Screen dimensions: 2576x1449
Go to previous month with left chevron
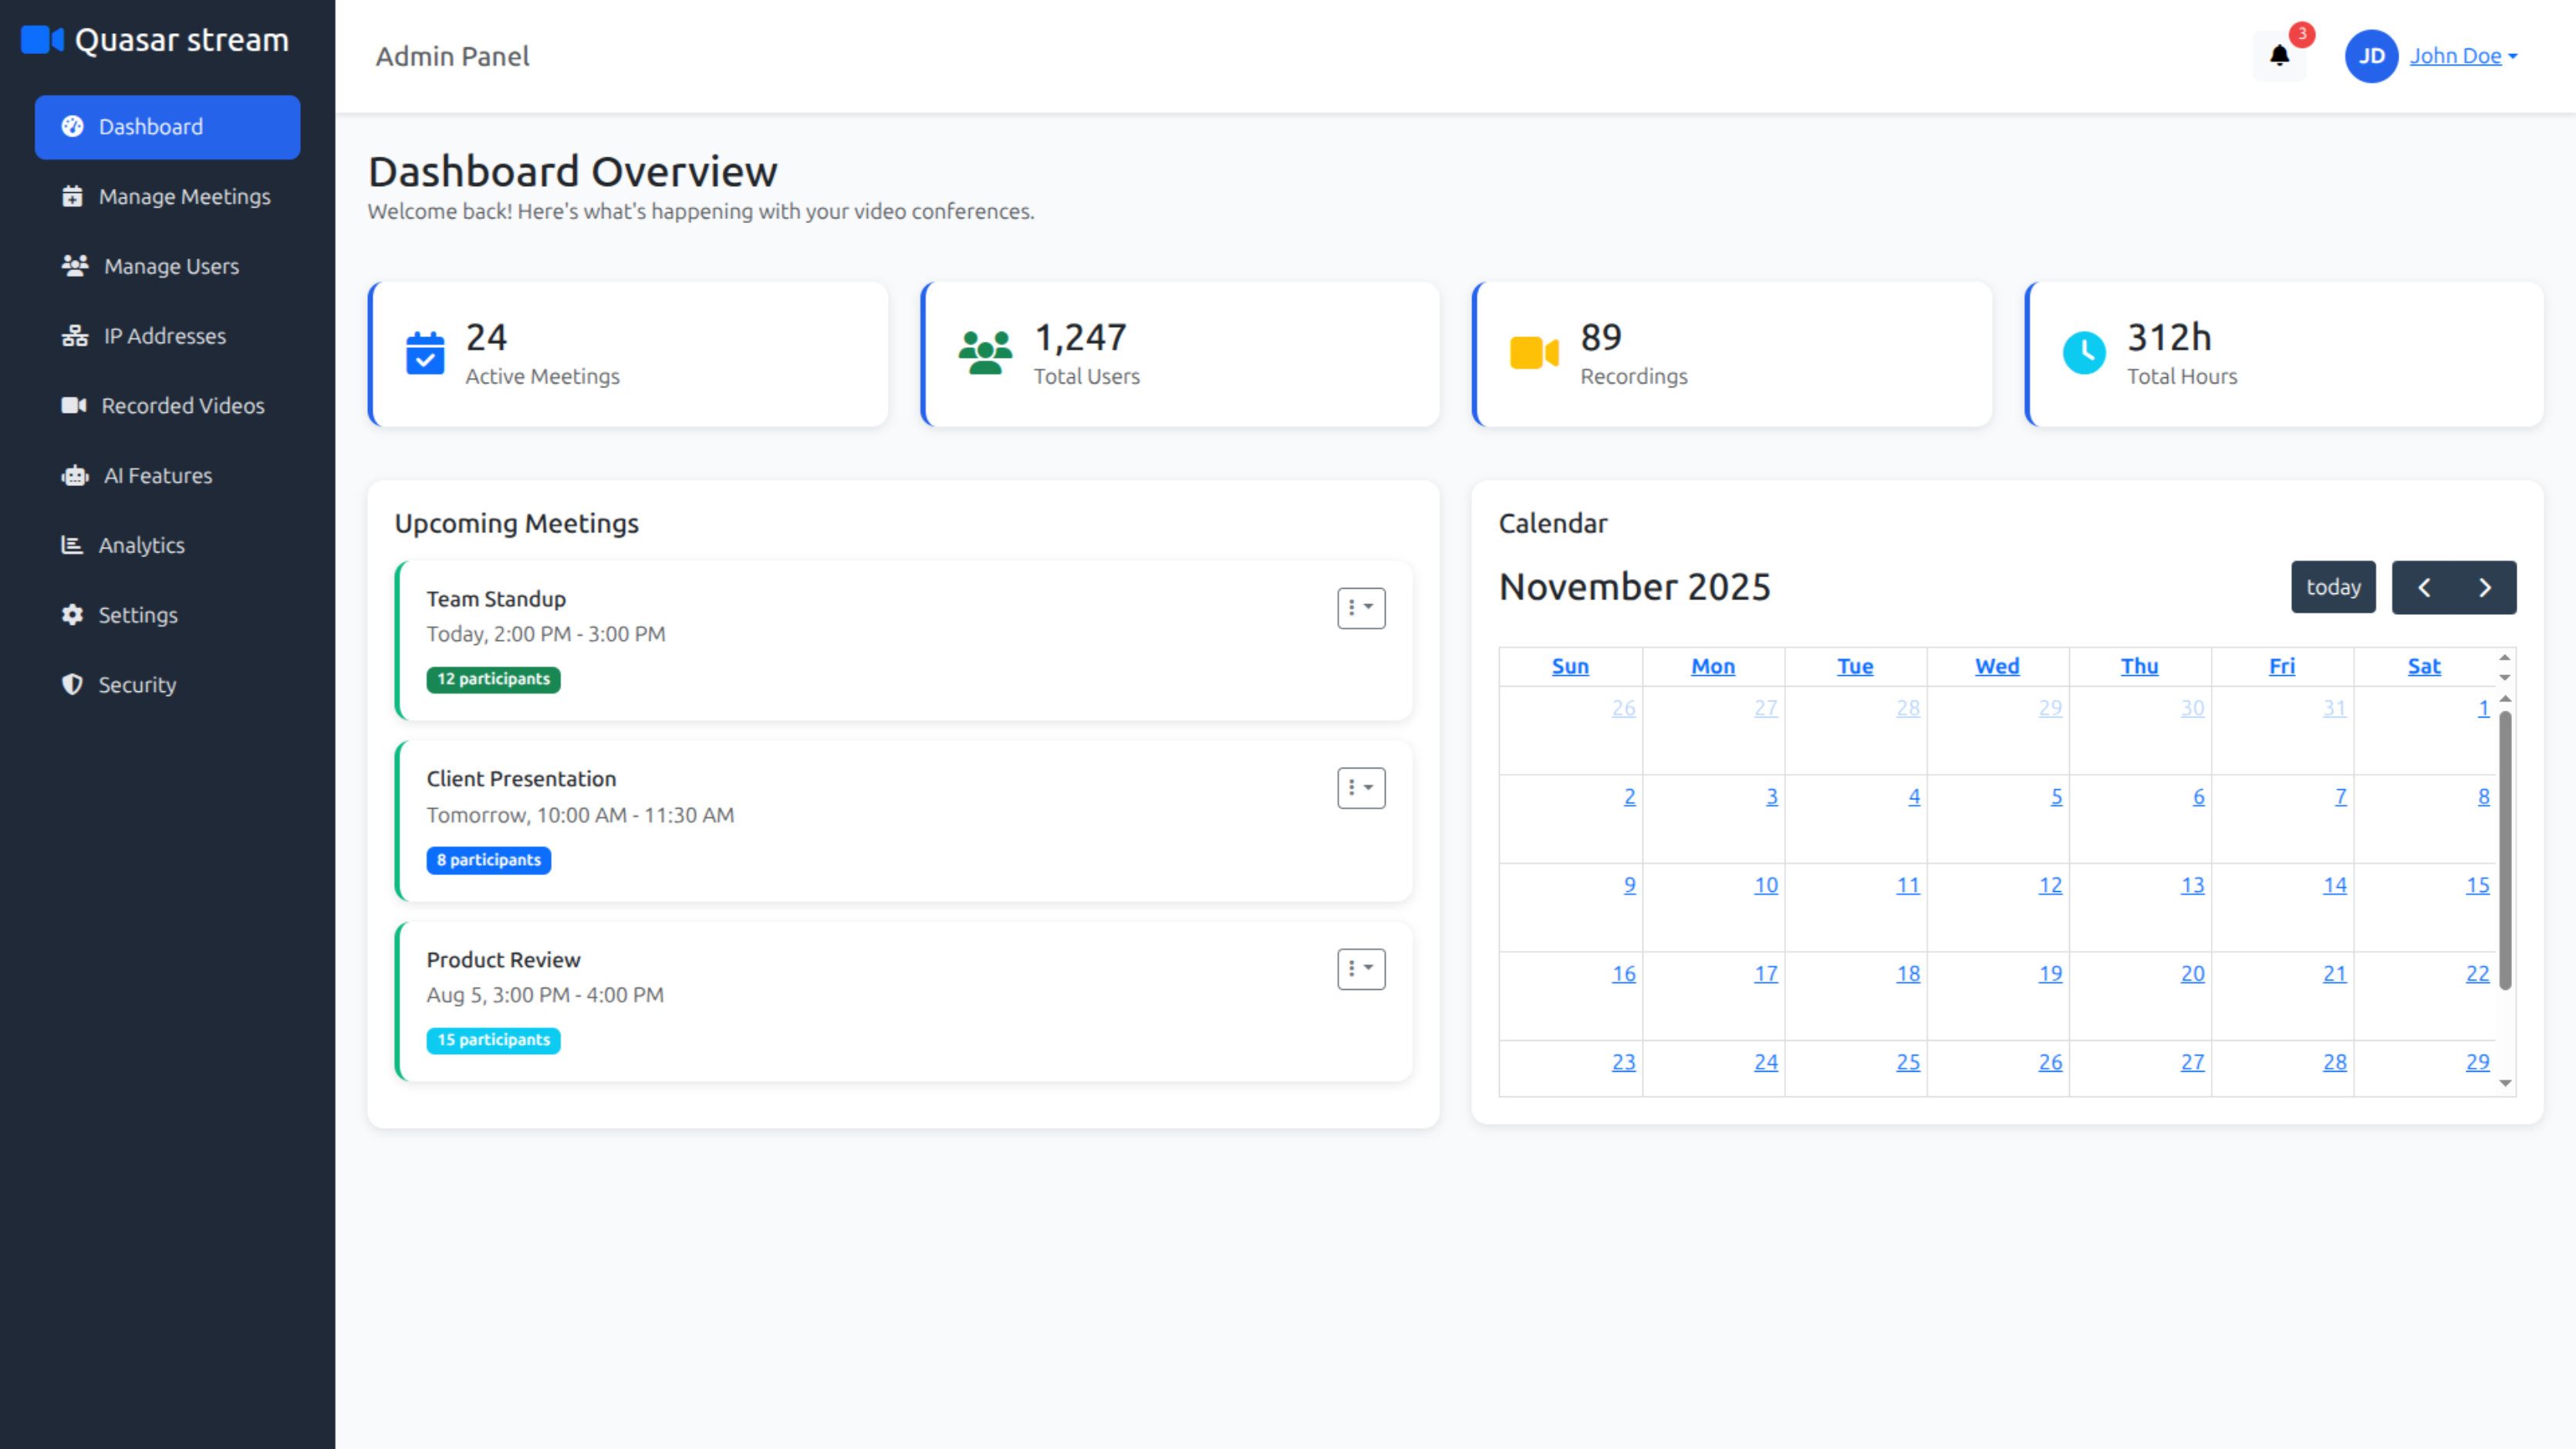[x=2424, y=588]
